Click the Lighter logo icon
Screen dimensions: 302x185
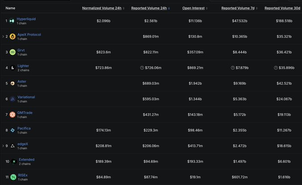pyautogui.click(x=12, y=67)
